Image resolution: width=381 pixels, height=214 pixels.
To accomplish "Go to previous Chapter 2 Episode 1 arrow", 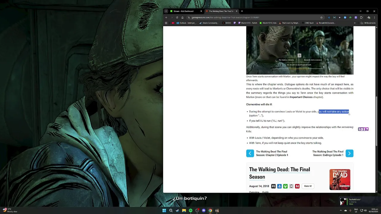I will click(250, 153).
